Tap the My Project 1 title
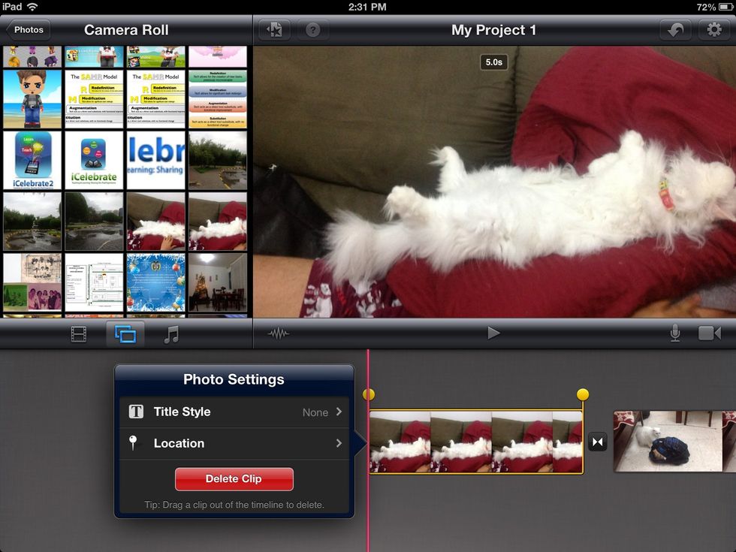 493,30
